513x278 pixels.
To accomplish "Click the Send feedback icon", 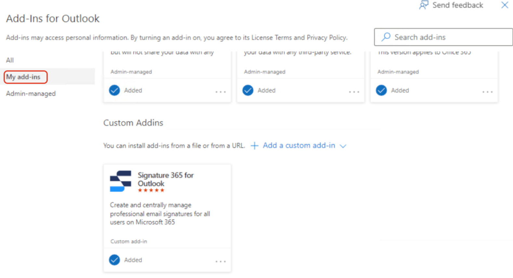I will (424, 5).
